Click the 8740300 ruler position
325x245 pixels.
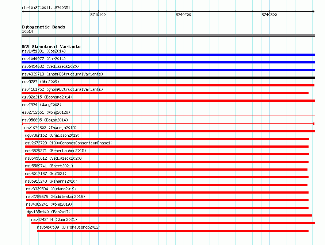coord(269,15)
